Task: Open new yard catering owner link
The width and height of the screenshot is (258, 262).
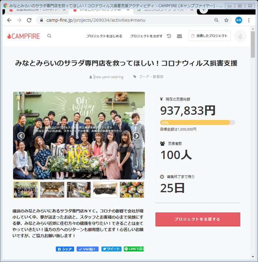Action: point(109,77)
